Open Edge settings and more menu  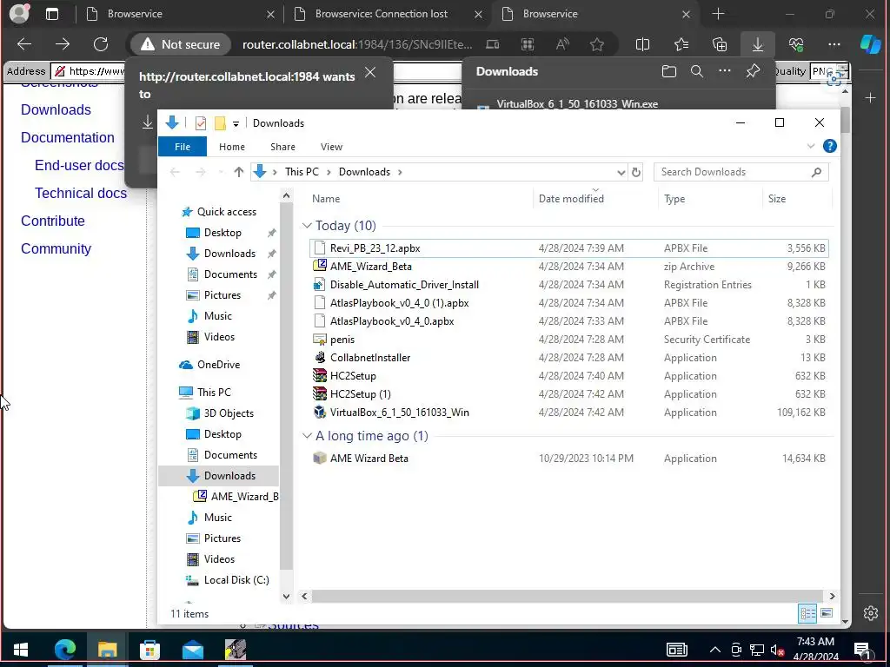tap(834, 44)
